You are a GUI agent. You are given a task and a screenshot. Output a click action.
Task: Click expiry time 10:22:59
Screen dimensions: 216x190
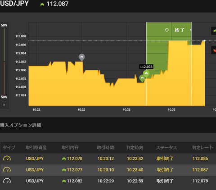(135, 181)
